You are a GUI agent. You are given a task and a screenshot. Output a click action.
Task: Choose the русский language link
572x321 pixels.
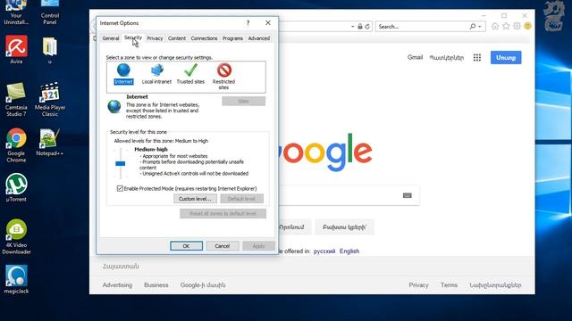tap(324, 251)
